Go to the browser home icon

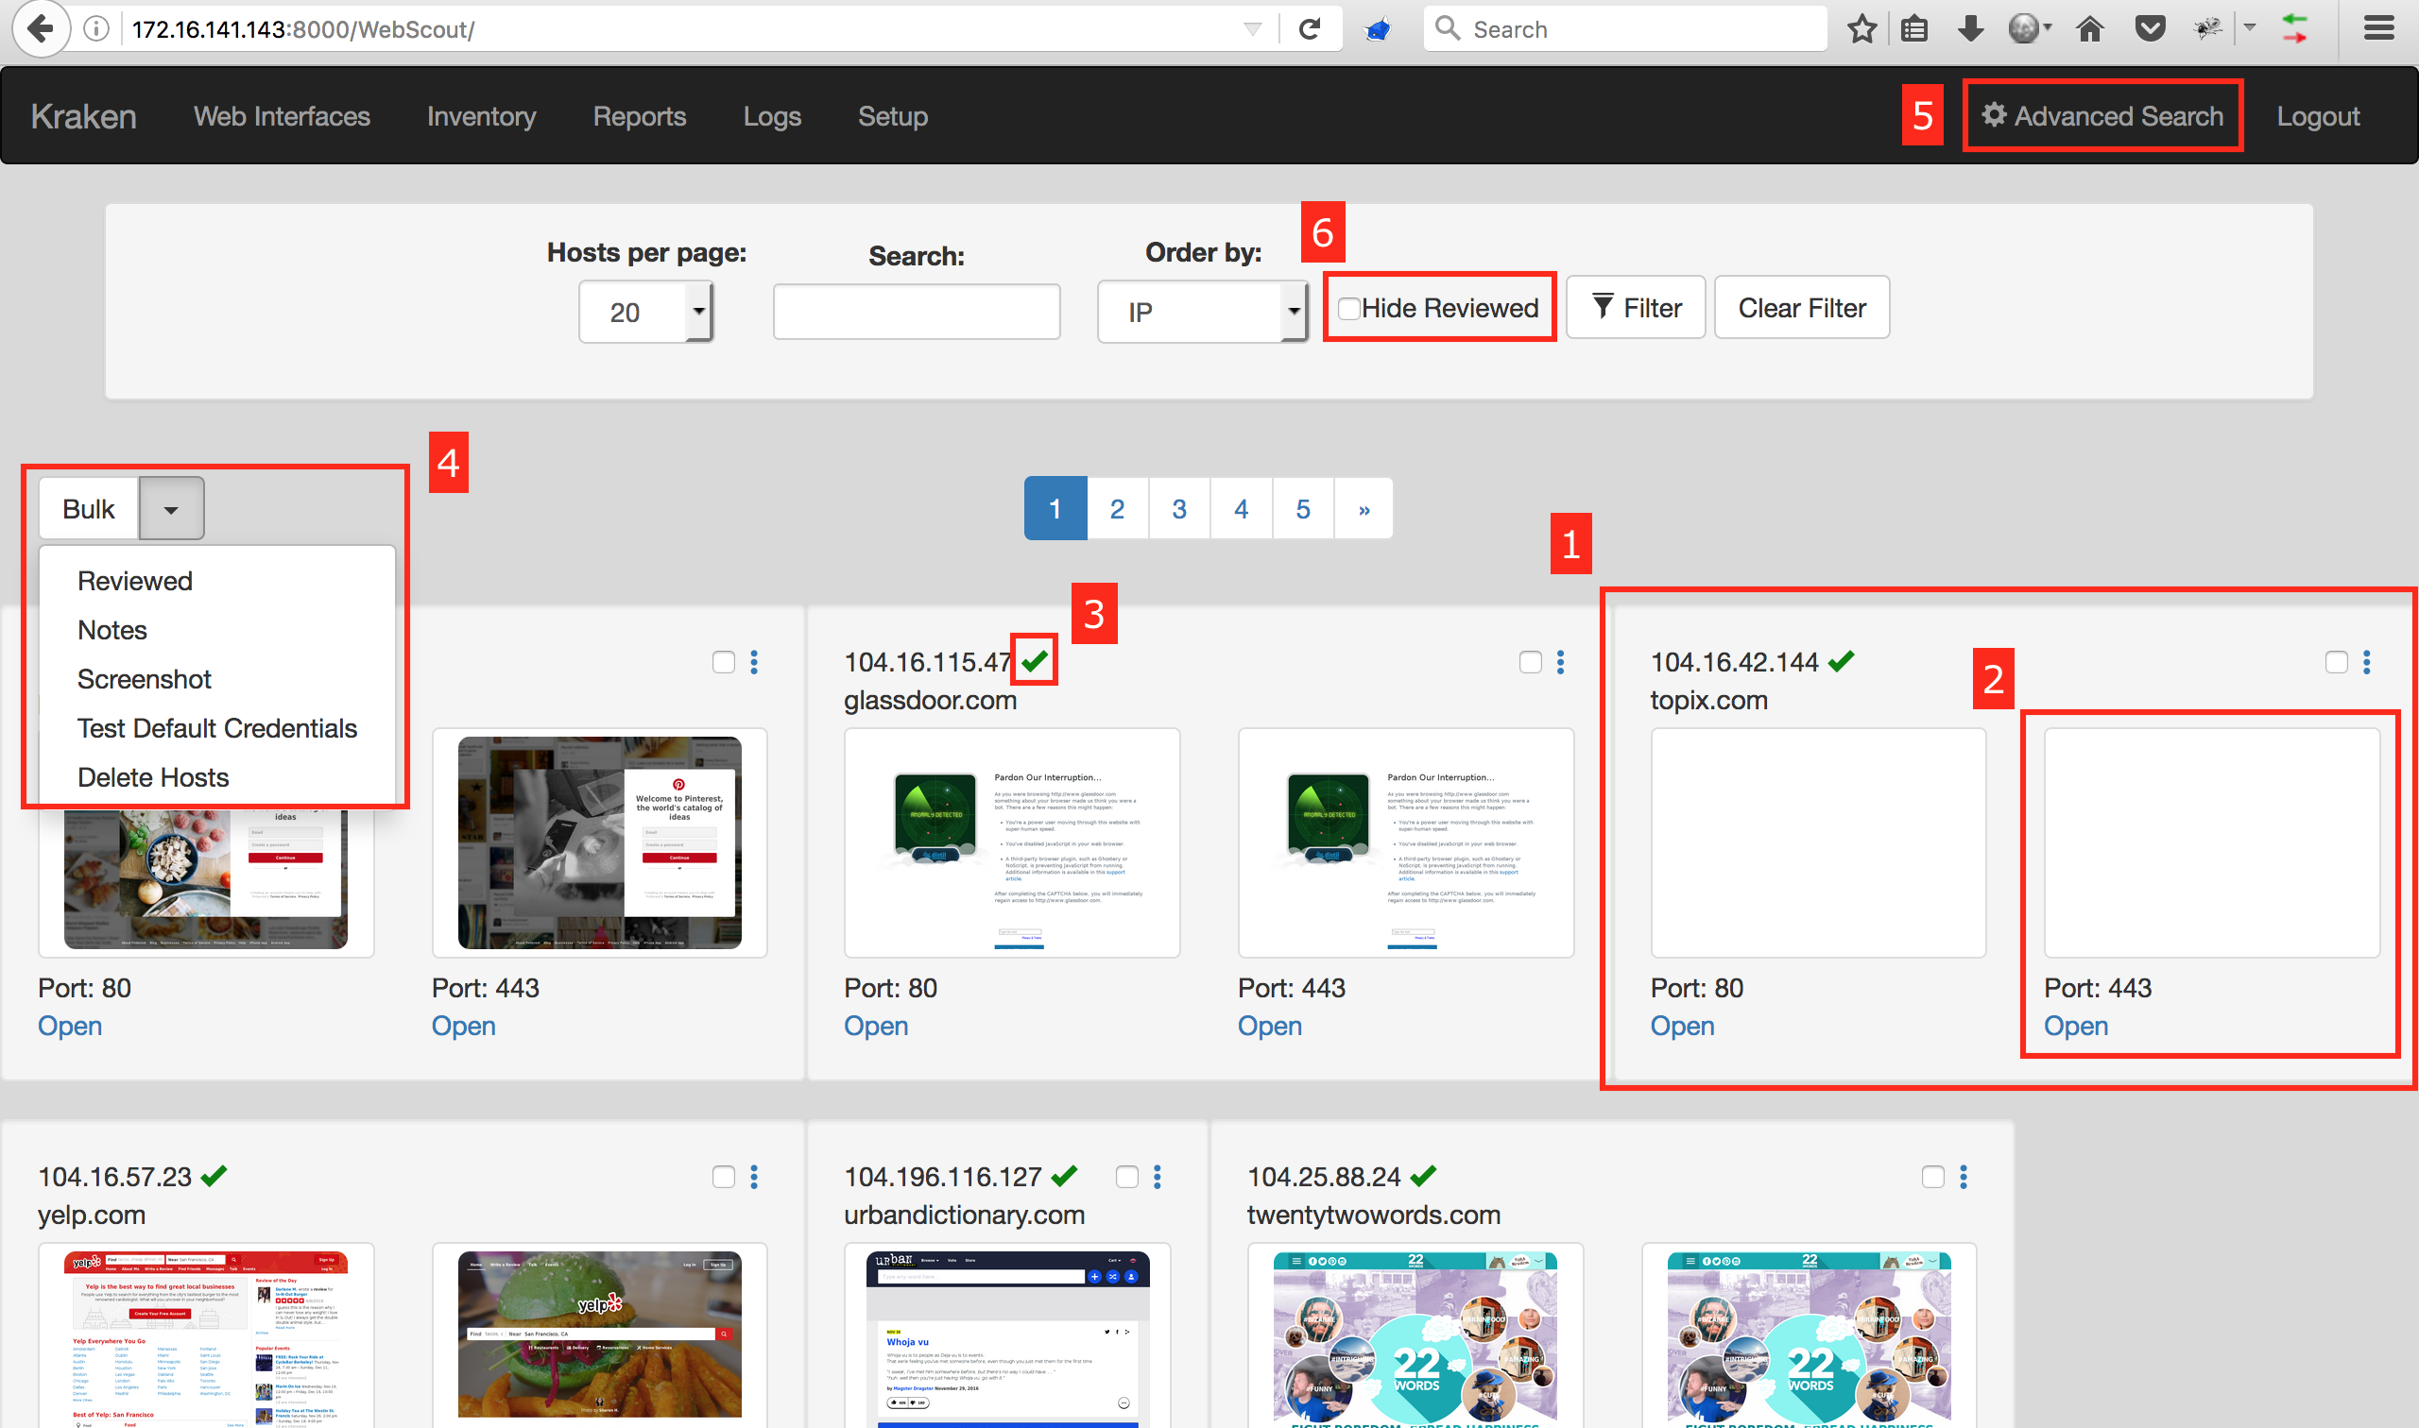2089,29
